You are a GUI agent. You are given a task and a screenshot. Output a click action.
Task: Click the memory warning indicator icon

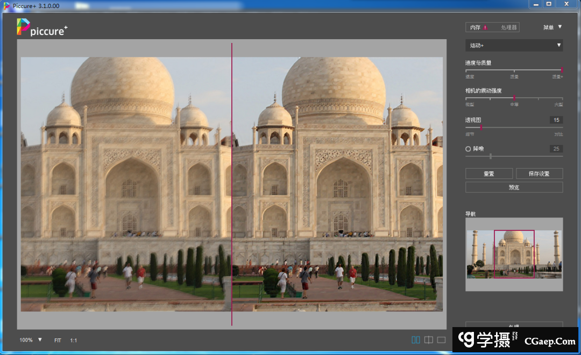(485, 27)
